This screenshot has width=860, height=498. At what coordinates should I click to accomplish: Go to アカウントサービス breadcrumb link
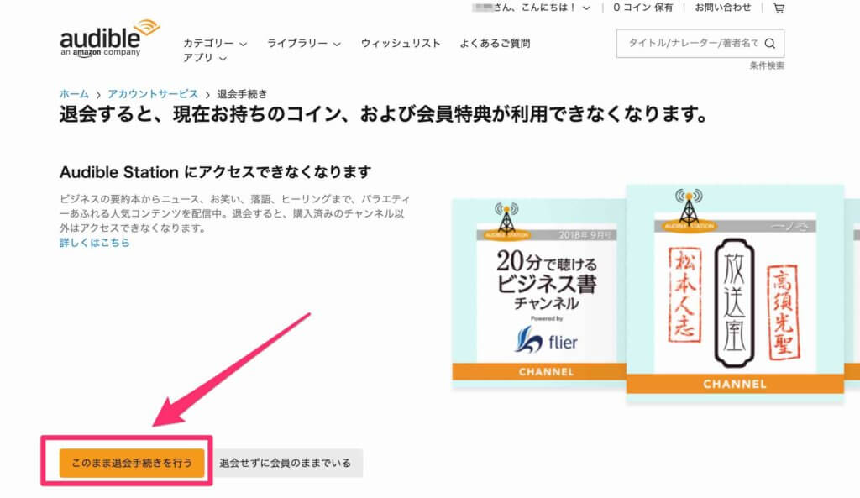coord(153,94)
